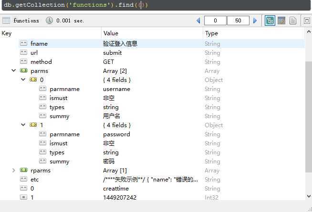Click the functions collection label
The width and height of the screenshot is (312, 212).
pos(26,20)
